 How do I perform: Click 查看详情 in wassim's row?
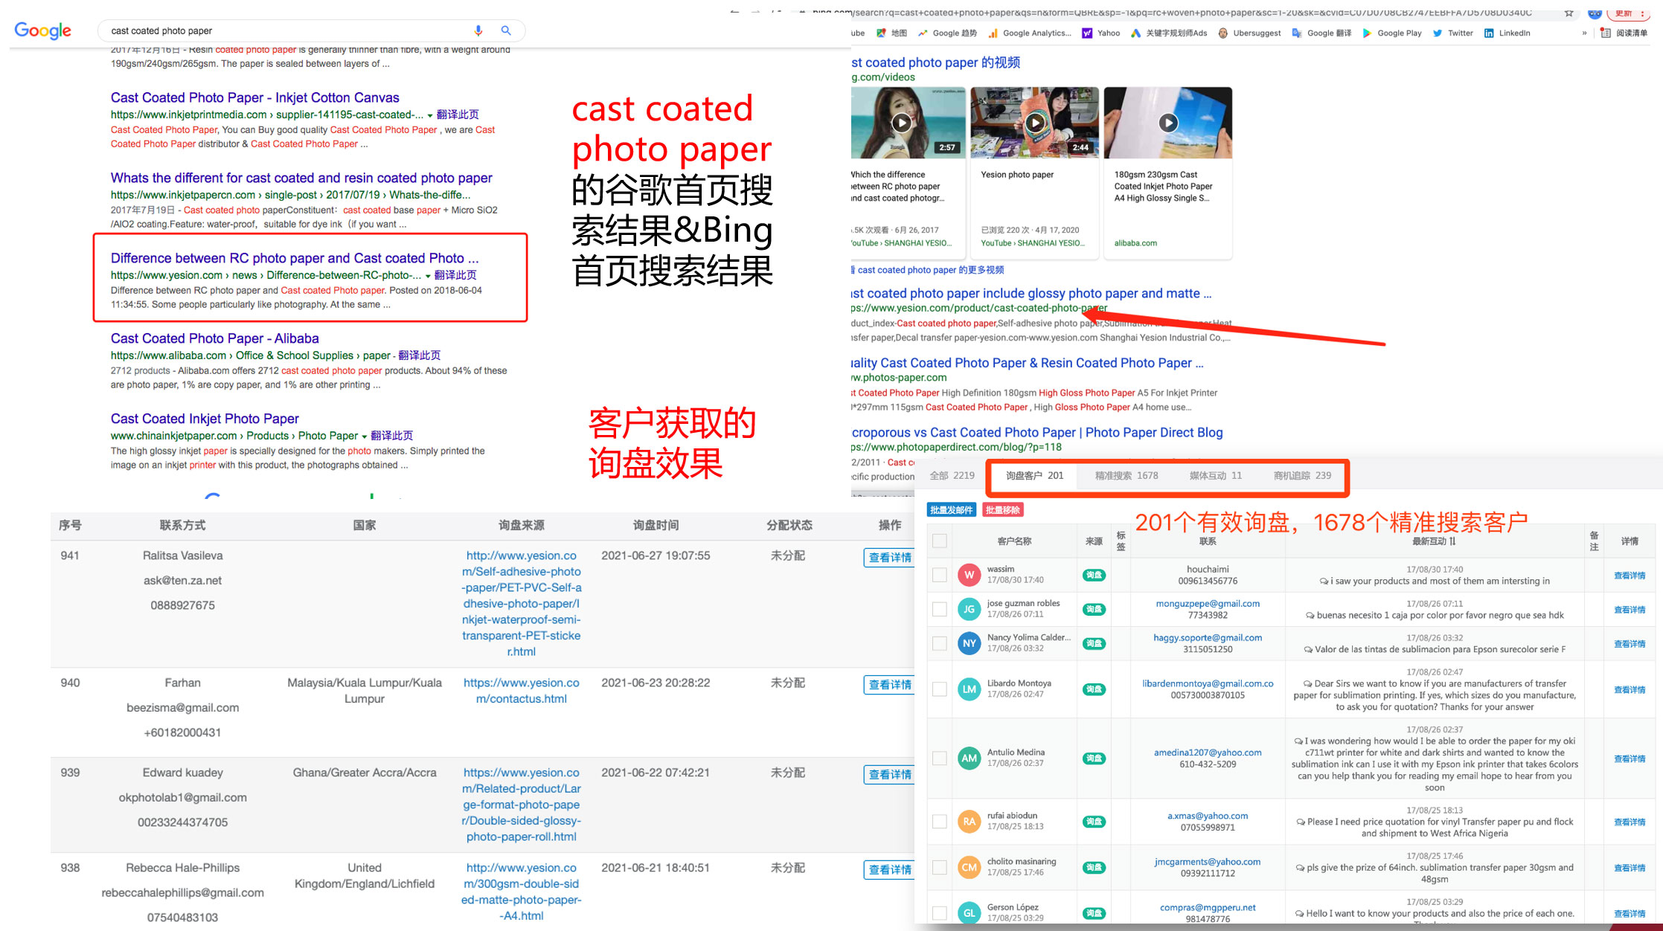[1629, 576]
